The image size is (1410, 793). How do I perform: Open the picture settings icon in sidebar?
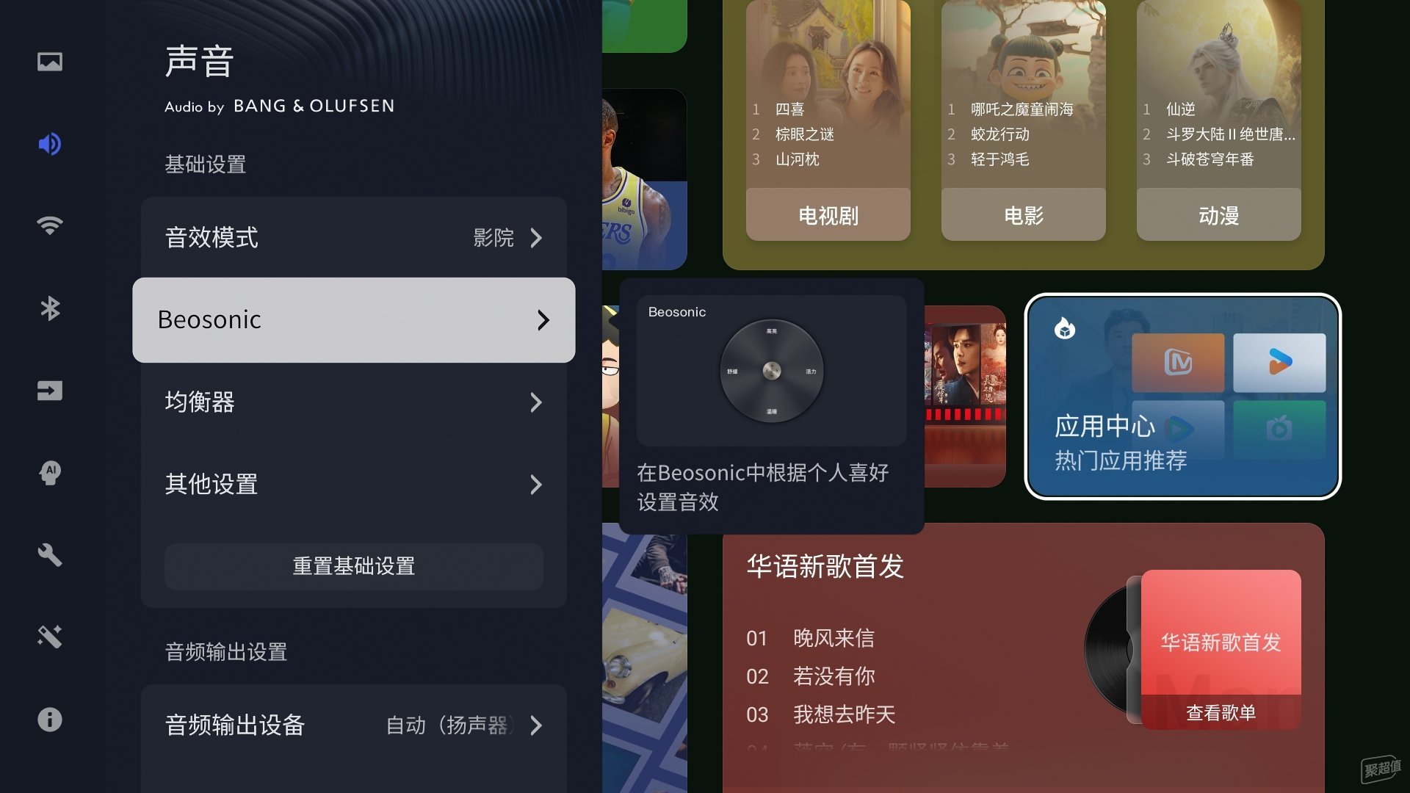(x=50, y=62)
